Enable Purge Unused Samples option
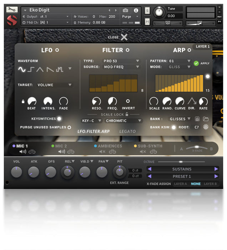Screen dimensions: 227x250 click(69, 127)
